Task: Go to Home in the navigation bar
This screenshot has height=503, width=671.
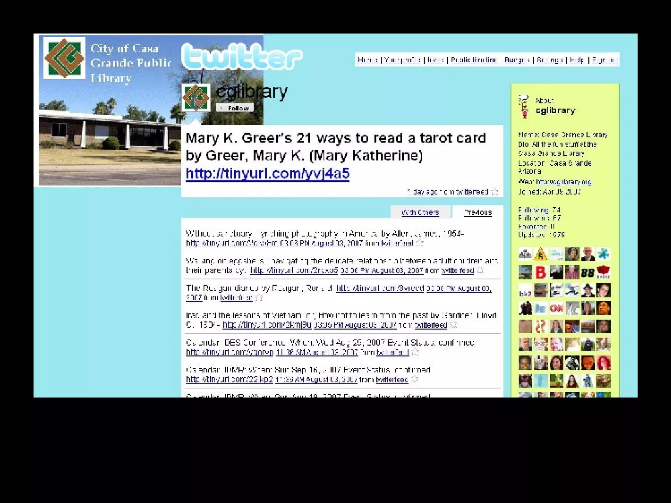Action: click(367, 60)
